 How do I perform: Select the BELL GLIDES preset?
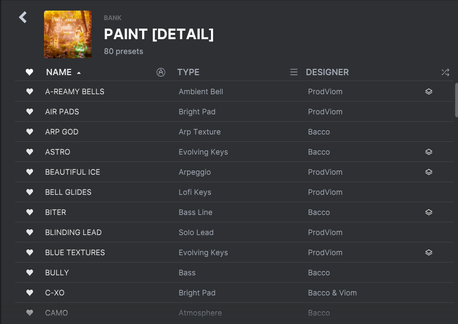[234, 192]
